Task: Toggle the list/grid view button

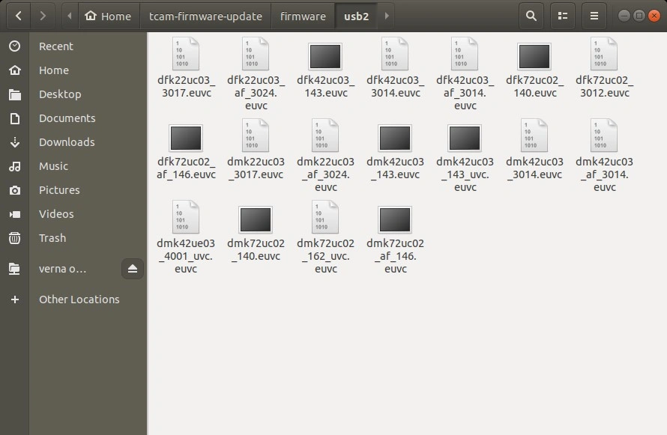Action: pos(563,16)
